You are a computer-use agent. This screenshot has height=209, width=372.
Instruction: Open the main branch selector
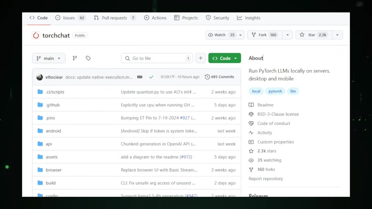point(49,58)
